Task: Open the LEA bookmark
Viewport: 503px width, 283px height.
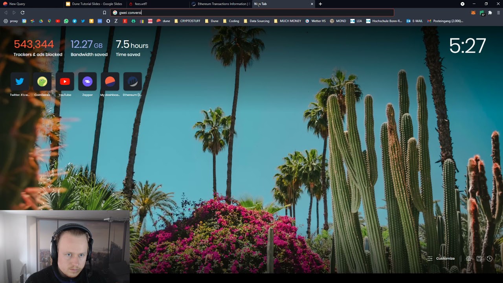Action: point(356,21)
